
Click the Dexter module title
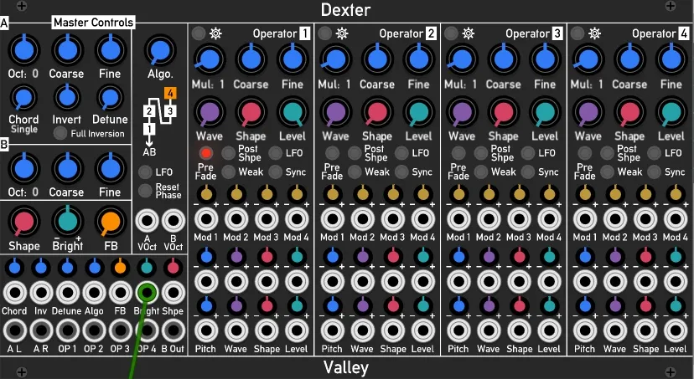346,10
